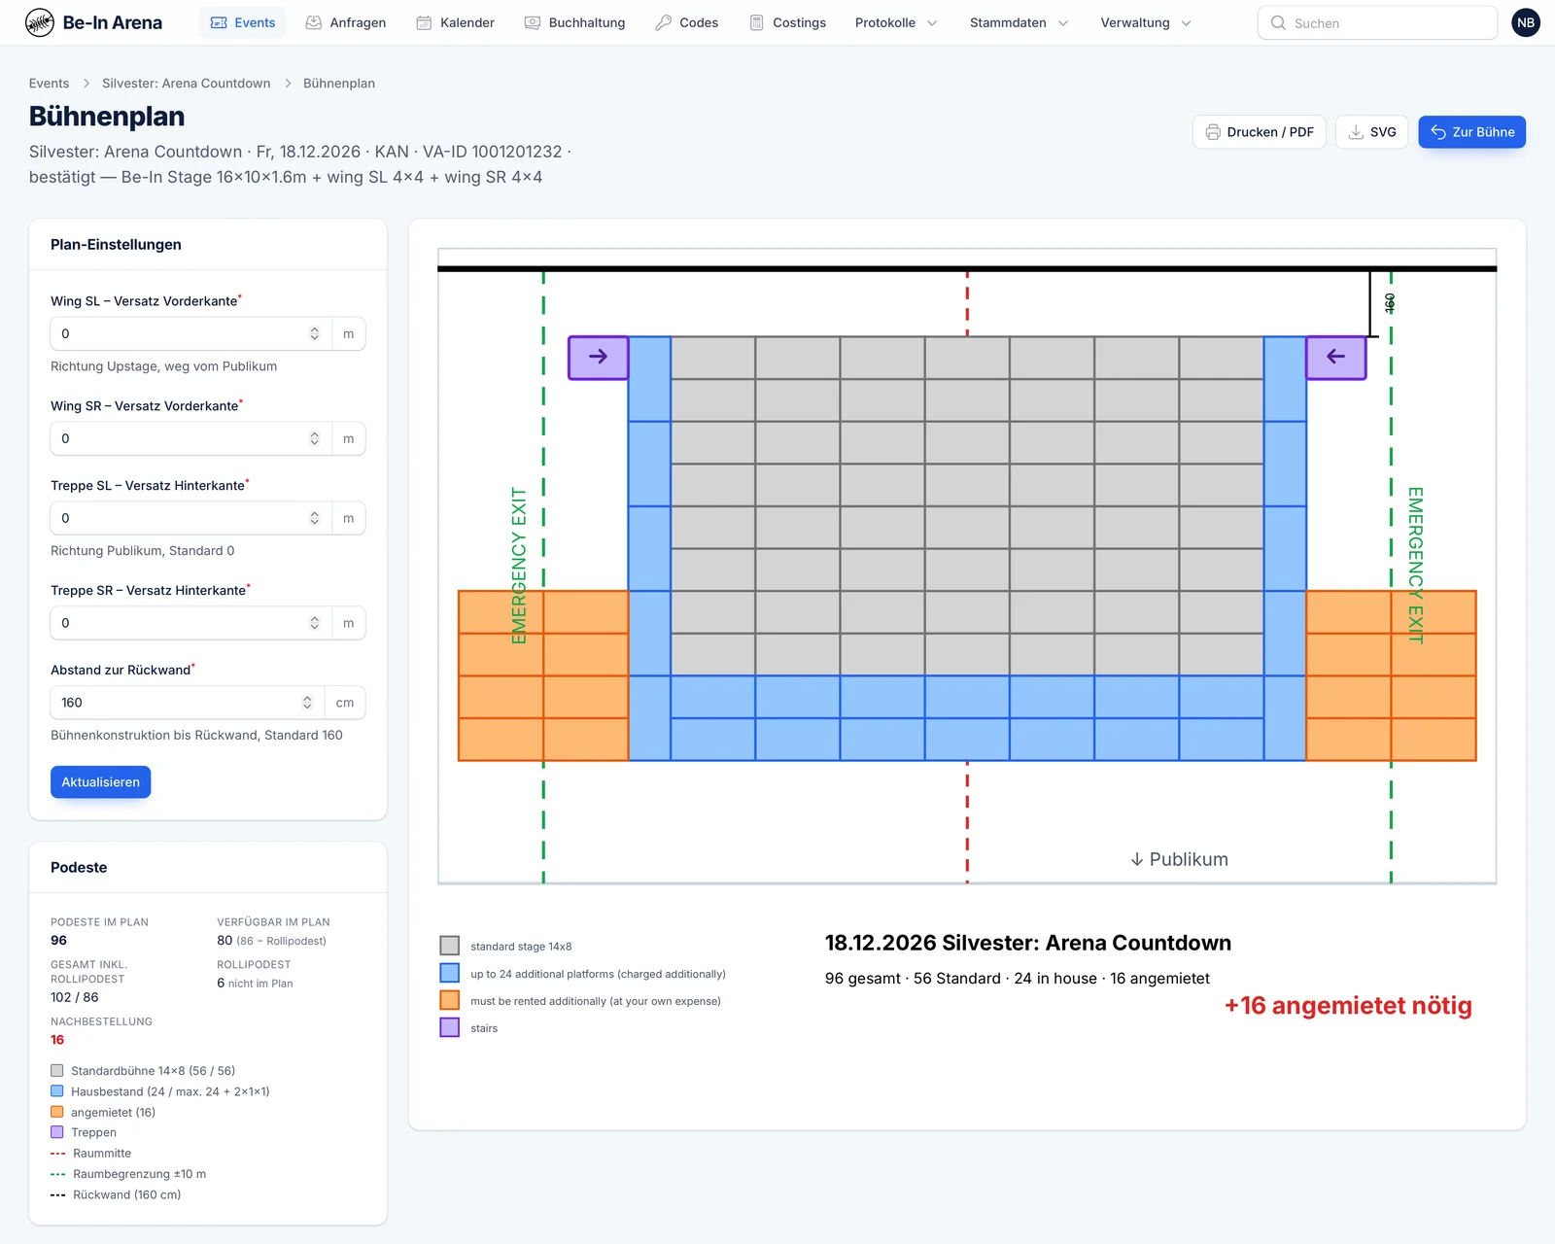
Task: Adjust Treppe SL Versatz Hinterkante stepper
Action: (x=315, y=518)
